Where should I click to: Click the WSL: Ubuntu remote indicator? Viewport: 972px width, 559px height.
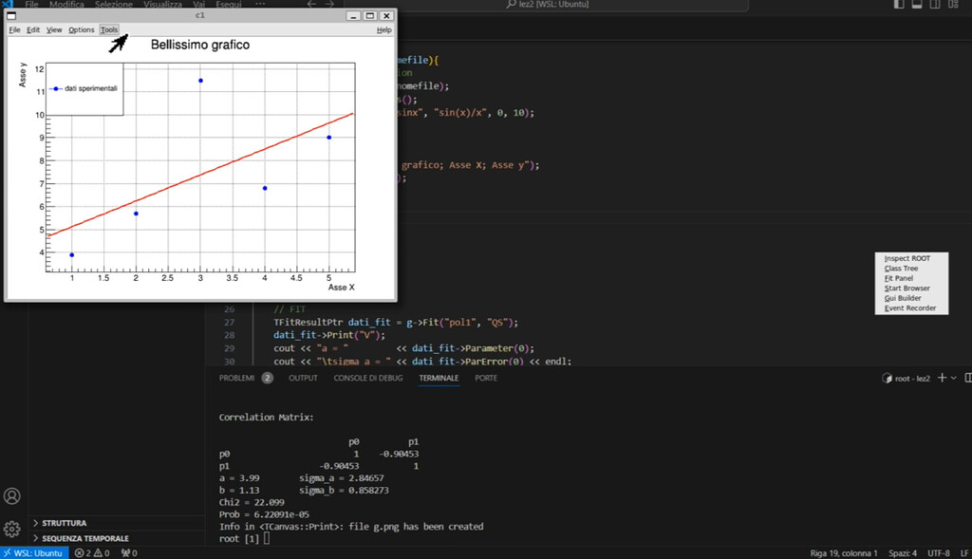pos(34,552)
